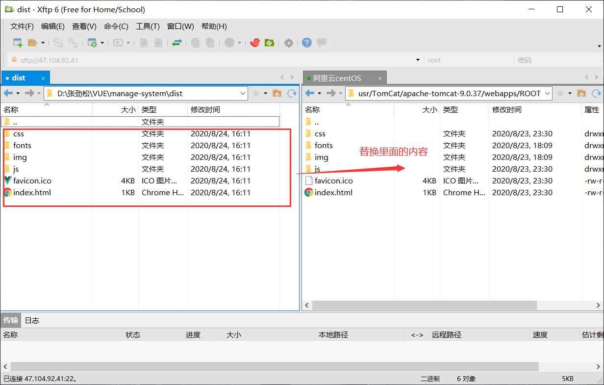Click the green Xftp transfer icon
Image resolution: width=604 pixels, height=385 pixels.
269,43
